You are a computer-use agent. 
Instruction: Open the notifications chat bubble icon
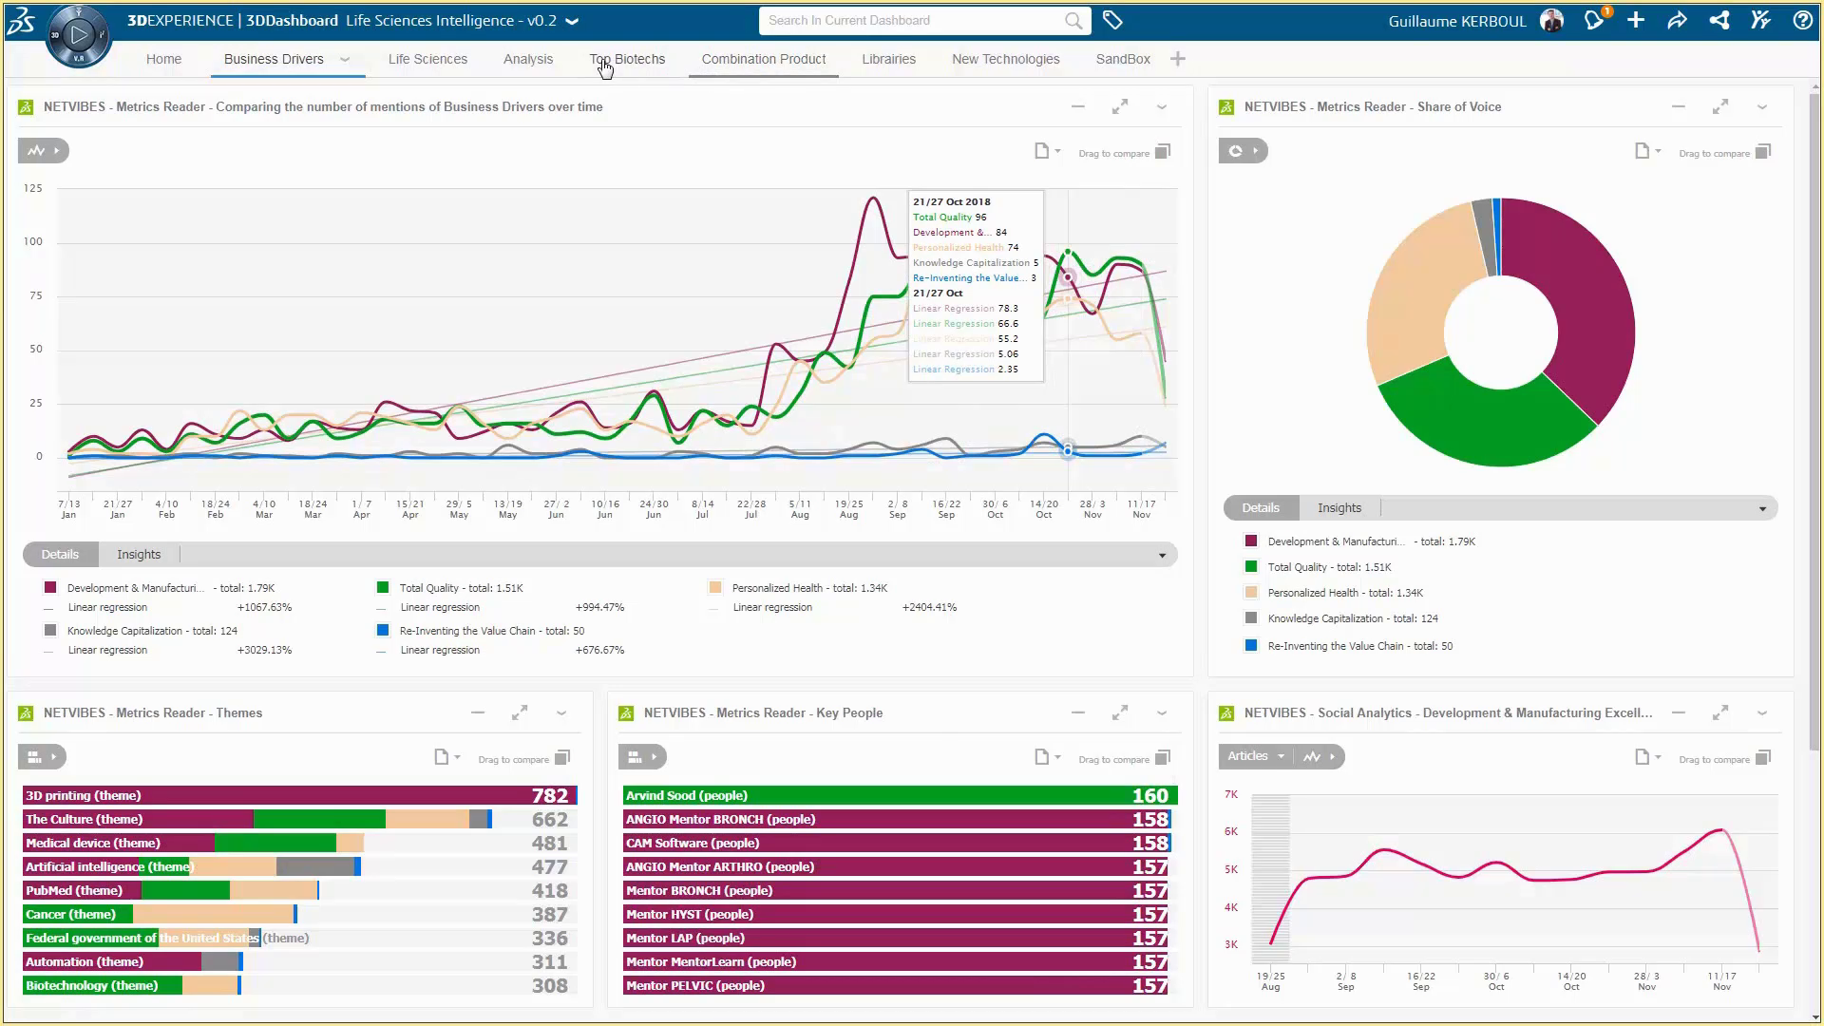coord(1594,20)
